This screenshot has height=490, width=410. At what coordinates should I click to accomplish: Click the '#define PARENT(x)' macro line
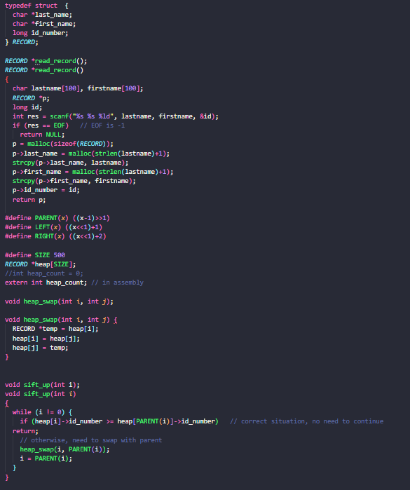(57, 218)
